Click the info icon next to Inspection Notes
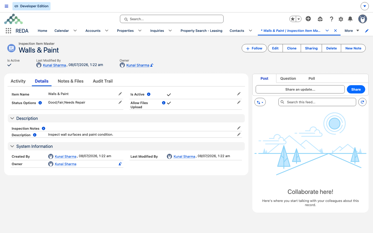Viewport: 373px width, 233px height. [44, 128]
